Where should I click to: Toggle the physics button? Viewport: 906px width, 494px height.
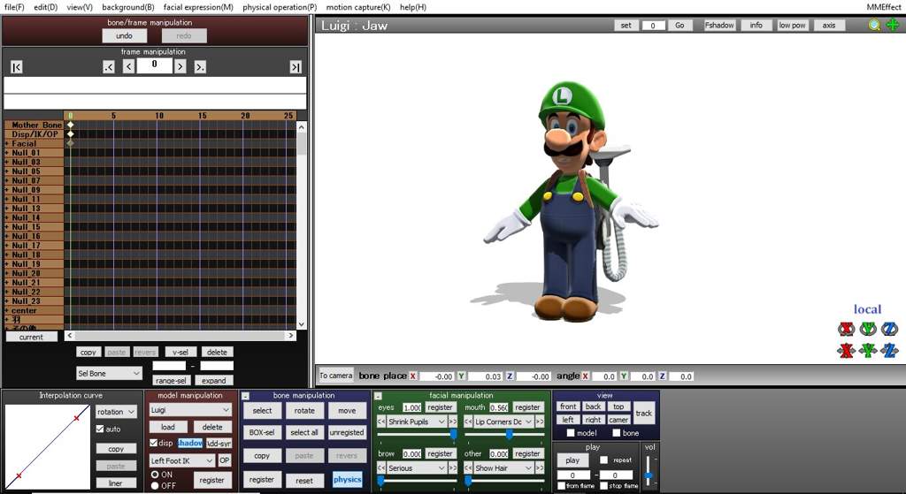347,480
